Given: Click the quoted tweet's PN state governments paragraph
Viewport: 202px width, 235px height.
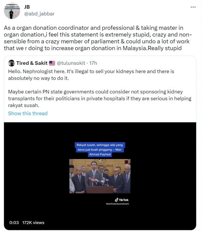Looking at the screenshot, I should coord(100,98).
